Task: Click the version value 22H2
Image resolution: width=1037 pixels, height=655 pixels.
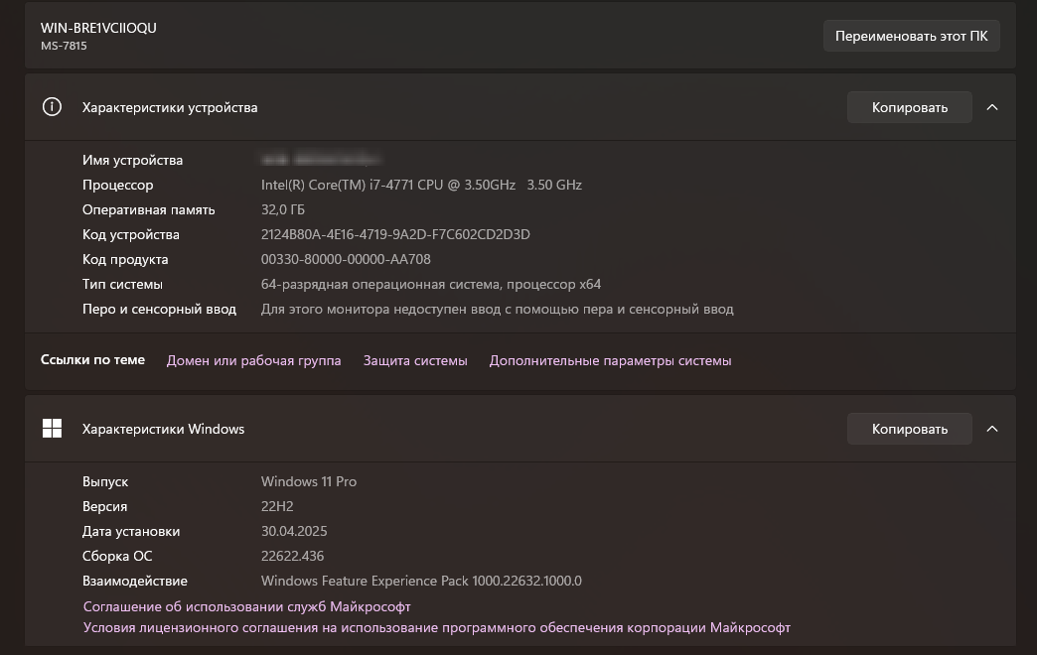Action: [x=277, y=506]
